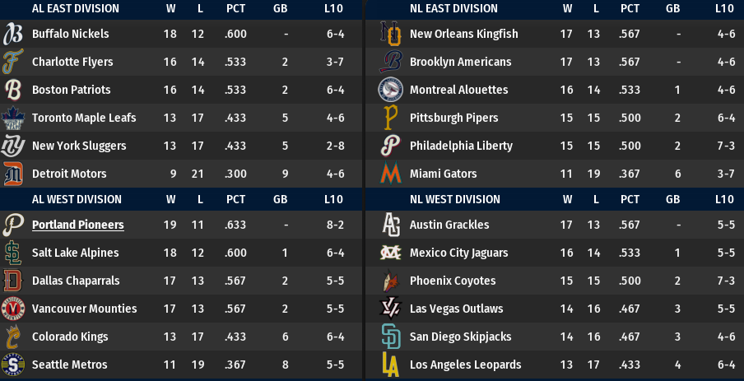Click the San Diego Skipjacks logo
The width and height of the screenshot is (744, 381).
click(391, 337)
